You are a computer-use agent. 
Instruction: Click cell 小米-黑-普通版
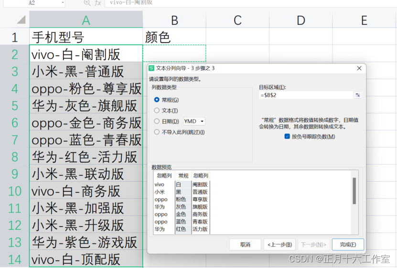(86, 71)
